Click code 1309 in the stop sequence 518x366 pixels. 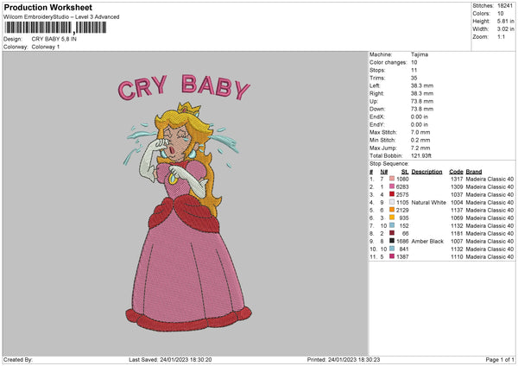point(457,186)
